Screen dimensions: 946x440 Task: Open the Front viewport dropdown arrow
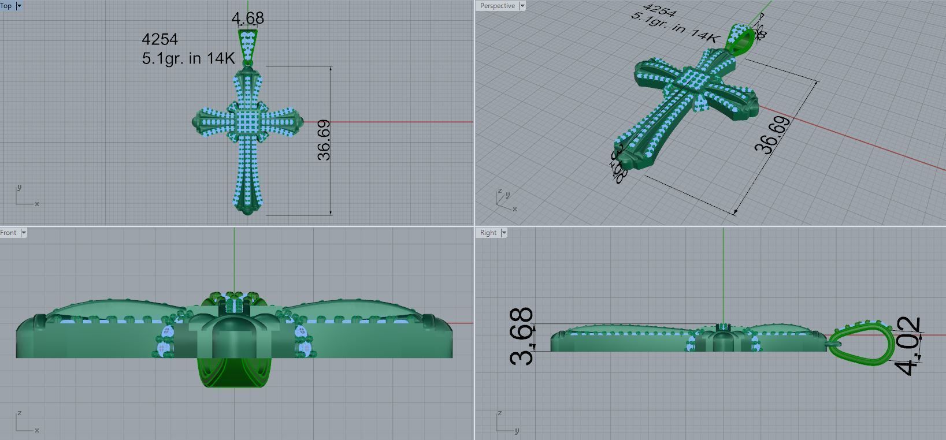(x=24, y=233)
